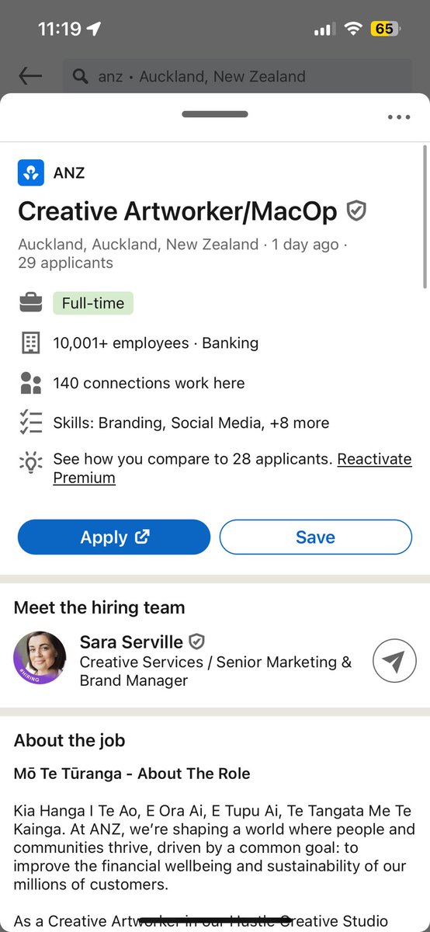Tap the briefcase job type icon

tap(30, 303)
